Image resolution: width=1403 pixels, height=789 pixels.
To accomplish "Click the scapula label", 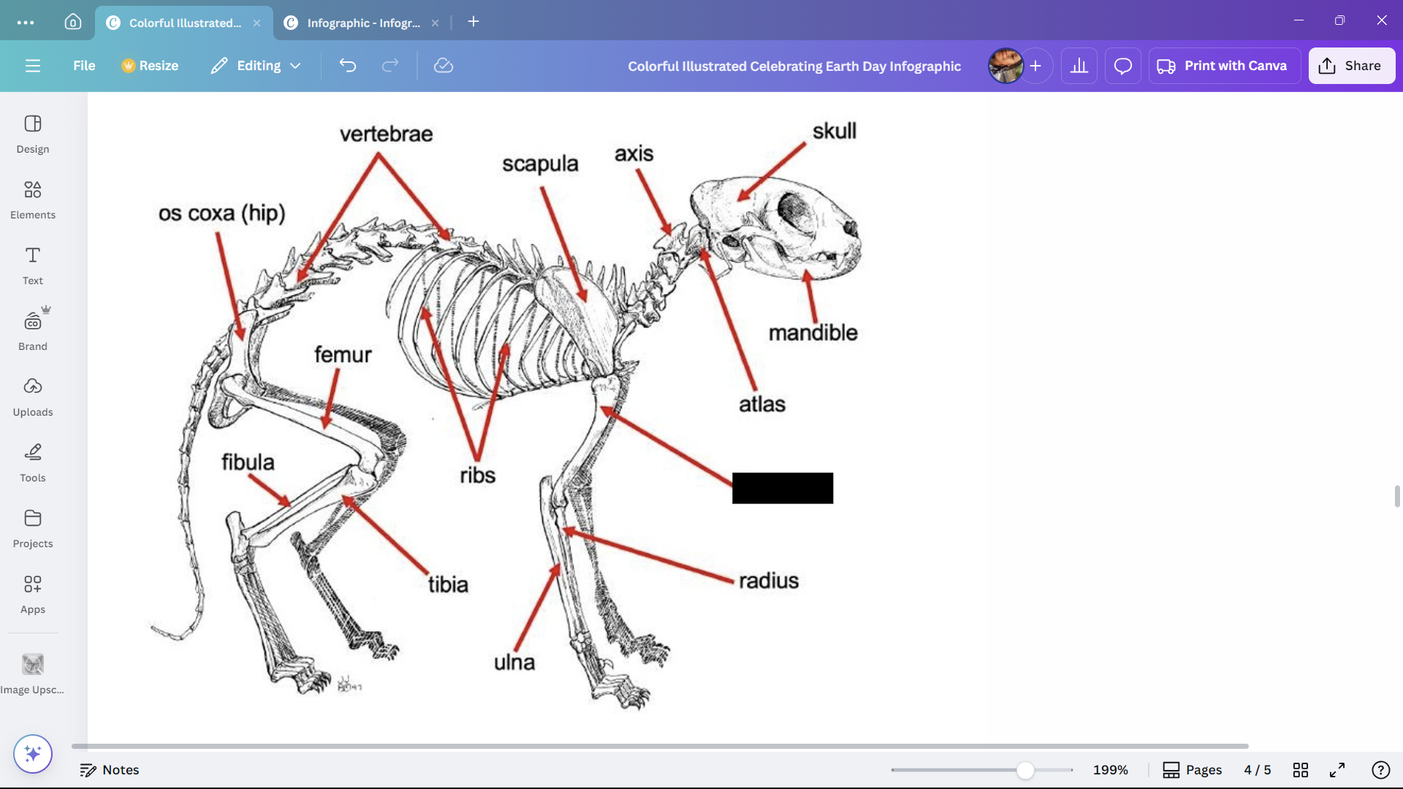I will pos(540,164).
